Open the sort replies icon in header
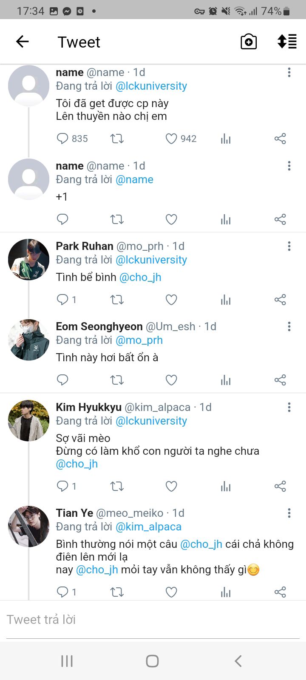This screenshot has width=306, height=680. pyautogui.click(x=287, y=42)
